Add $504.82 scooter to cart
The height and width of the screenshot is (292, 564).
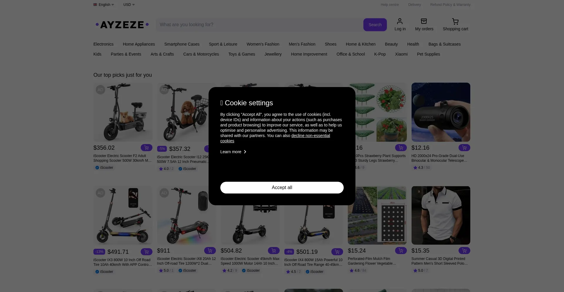pyautogui.click(x=273, y=251)
